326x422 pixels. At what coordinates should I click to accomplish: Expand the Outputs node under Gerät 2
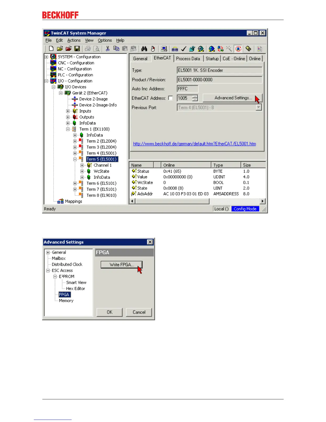[68, 117]
